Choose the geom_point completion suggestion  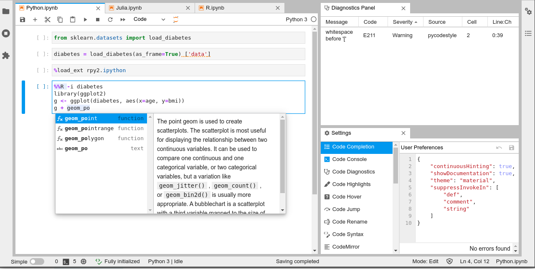(101, 118)
